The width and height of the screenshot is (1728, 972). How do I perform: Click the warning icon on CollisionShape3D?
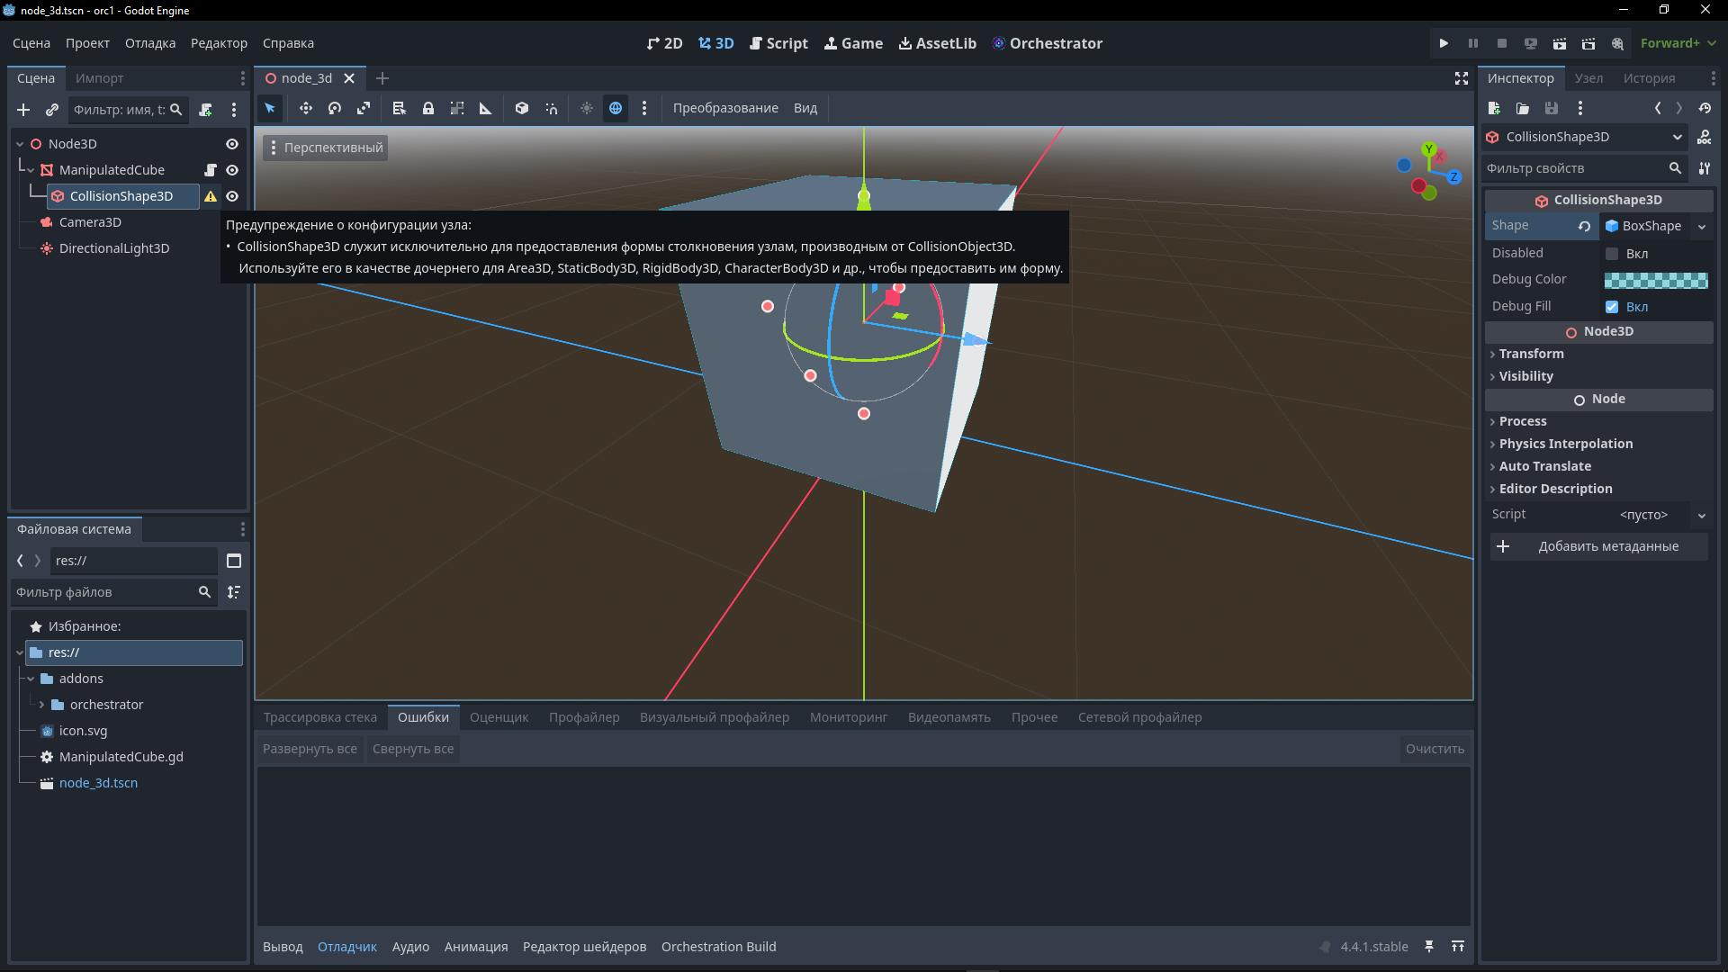click(x=211, y=196)
